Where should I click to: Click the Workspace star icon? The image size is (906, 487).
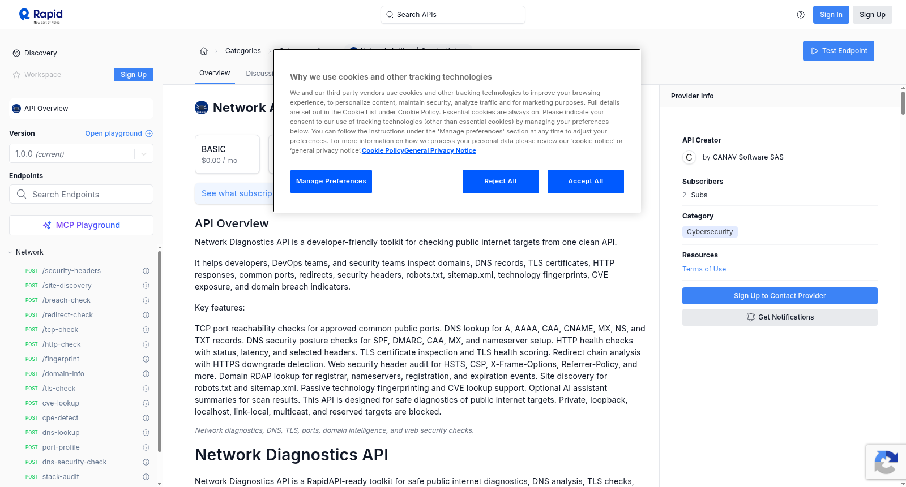click(16, 75)
